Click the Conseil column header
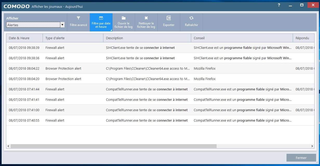Viewport: 320px width, 166px height. [242, 38]
